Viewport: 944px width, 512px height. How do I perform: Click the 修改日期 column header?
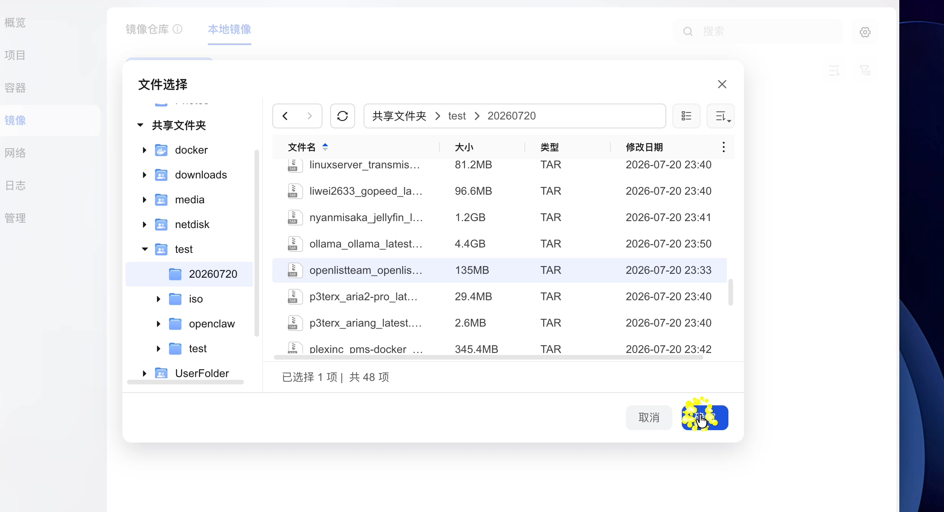644,147
